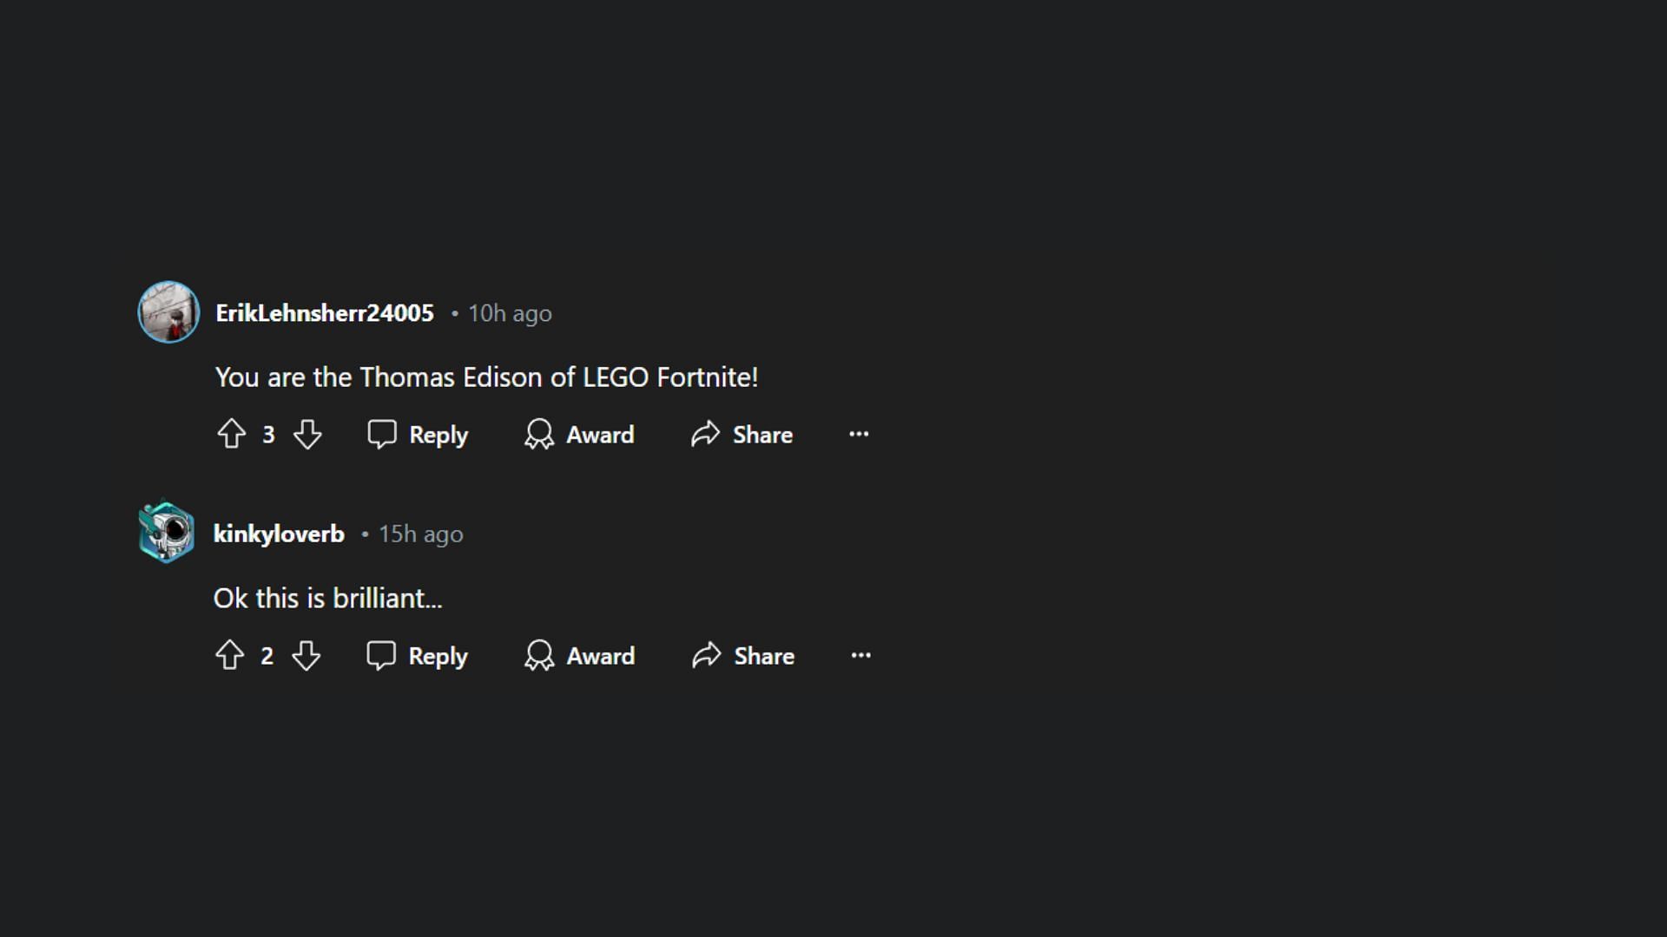Click the speech bubble icon on ErikLehnsherr24005's comment
This screenshot has height=937, width=1667.
pyautogui.click(x=382, y=434)
